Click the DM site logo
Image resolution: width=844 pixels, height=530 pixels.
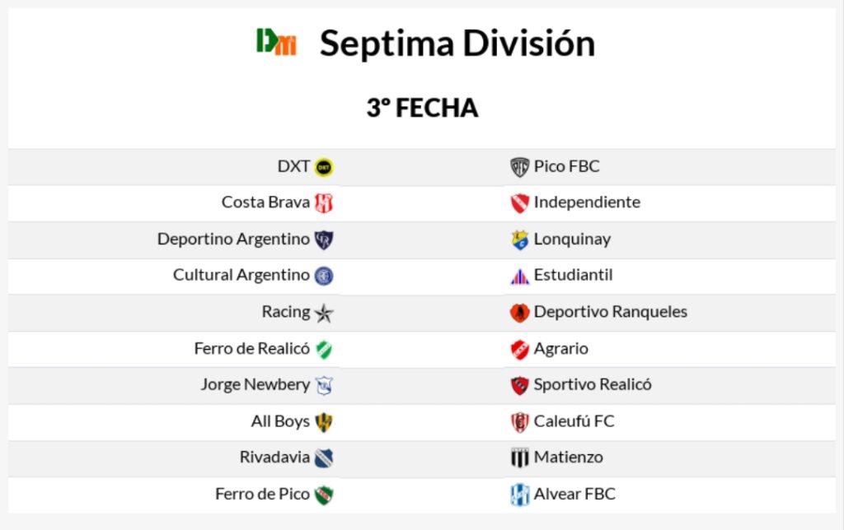point(276,42)
